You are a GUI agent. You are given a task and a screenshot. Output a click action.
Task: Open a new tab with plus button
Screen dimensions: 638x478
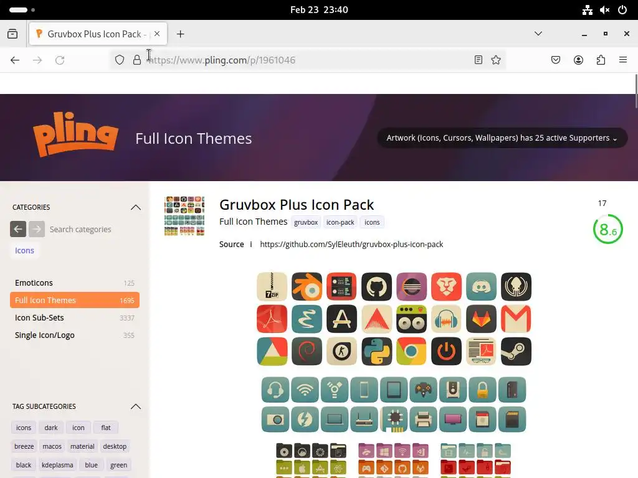(x=180, y=34)
